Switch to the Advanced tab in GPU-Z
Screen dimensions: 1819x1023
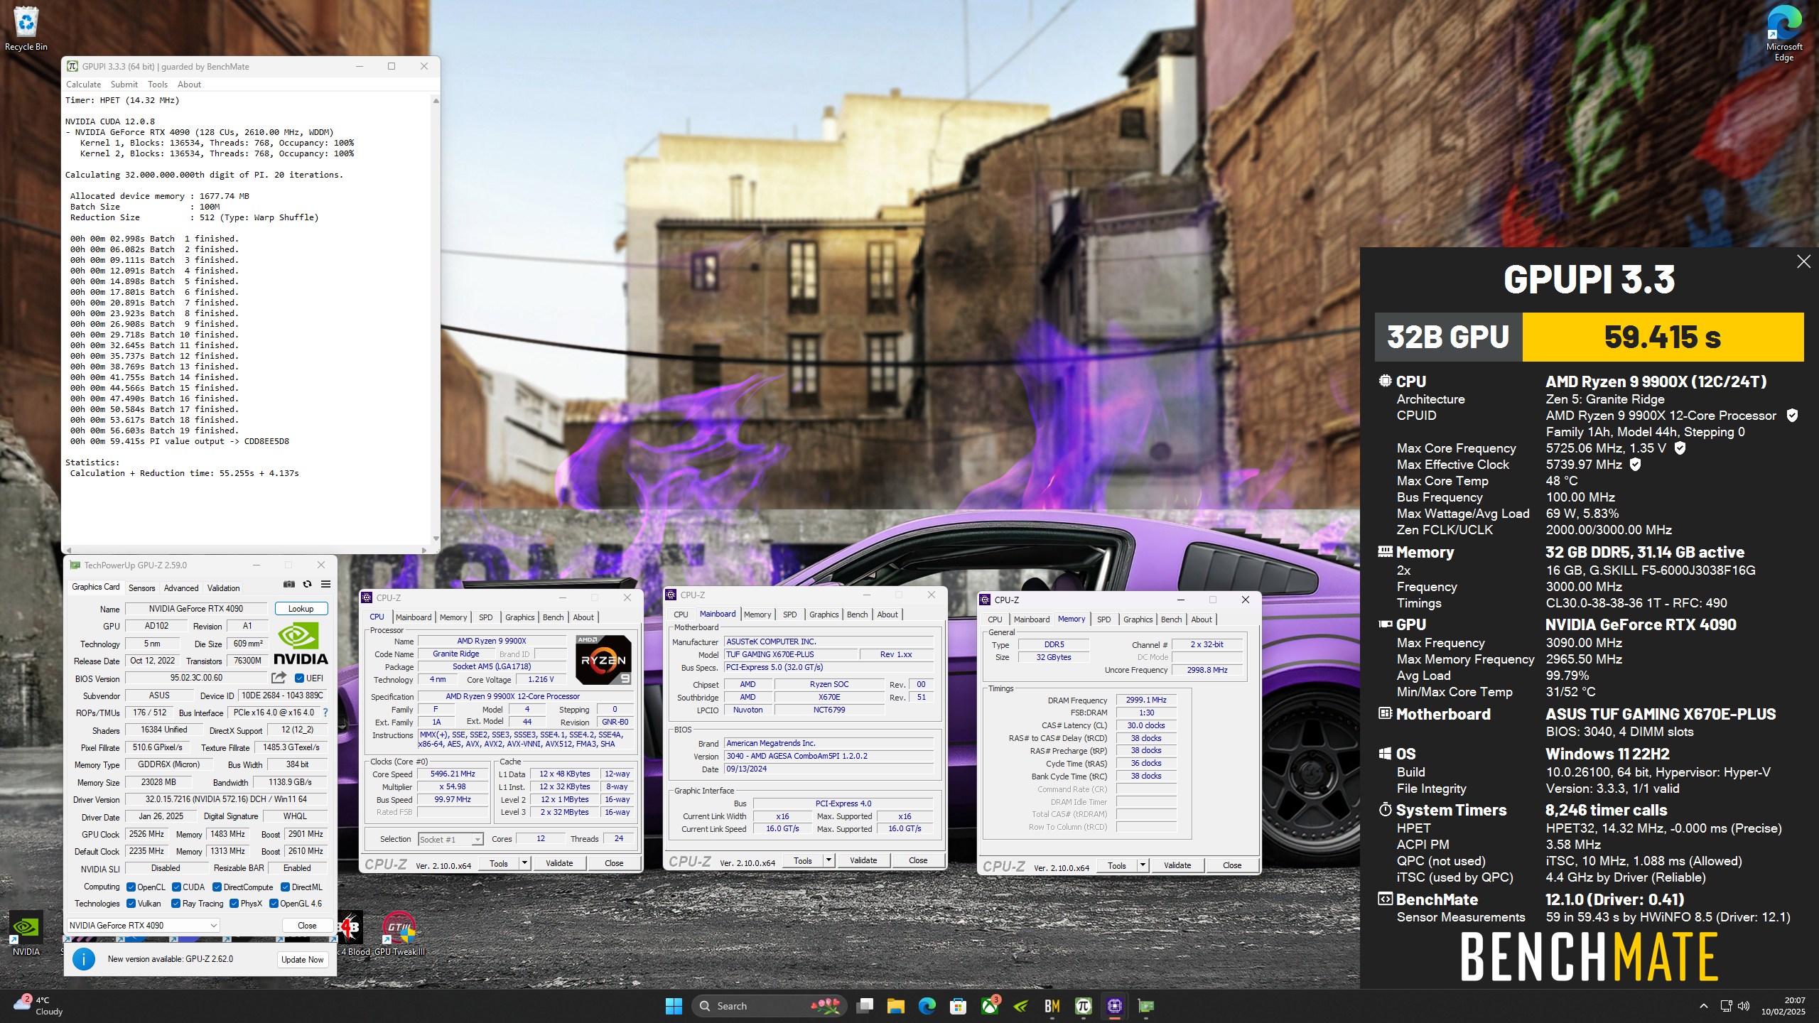(181, 588)
